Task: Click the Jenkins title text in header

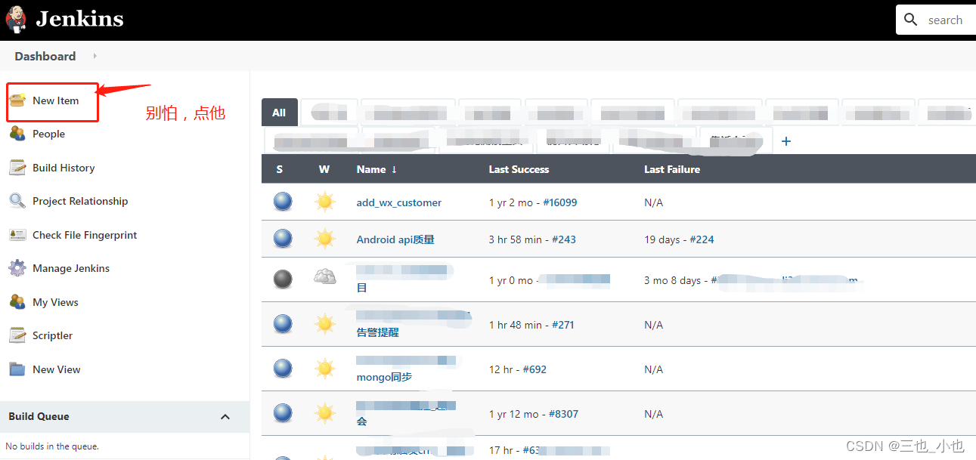Action: pyautogui.click(x=79, y=19)
